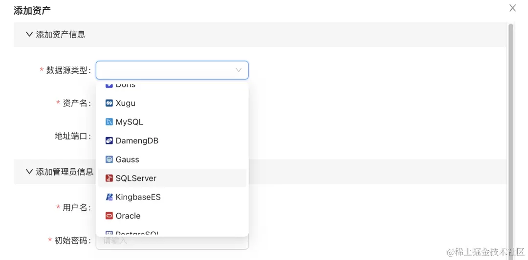
Task: Click the red SQLServer icon
Action: [110, 179]
